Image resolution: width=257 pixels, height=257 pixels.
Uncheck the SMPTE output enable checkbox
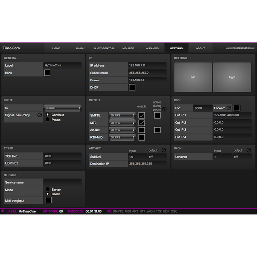coord(142,115)
